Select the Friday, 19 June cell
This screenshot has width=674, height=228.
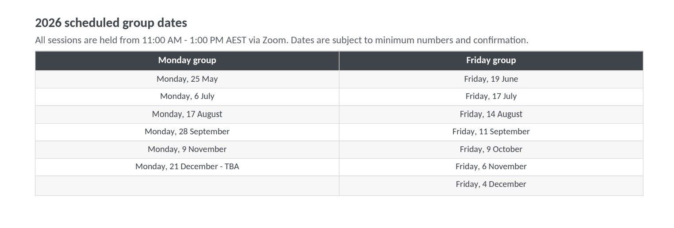pos(491,79)
